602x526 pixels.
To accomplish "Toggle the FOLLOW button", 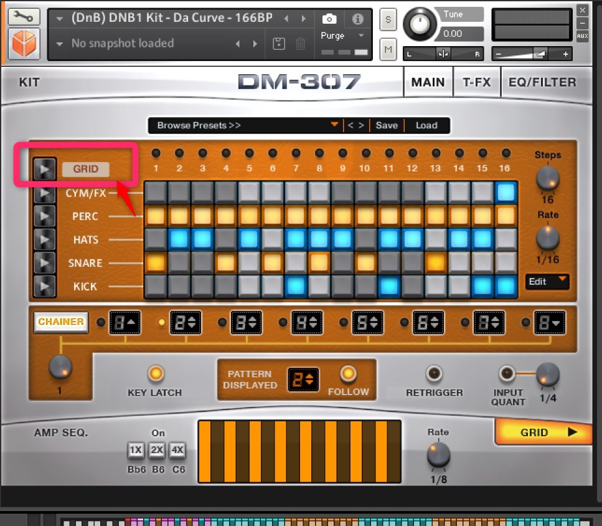I will click(x=348, y=374).
